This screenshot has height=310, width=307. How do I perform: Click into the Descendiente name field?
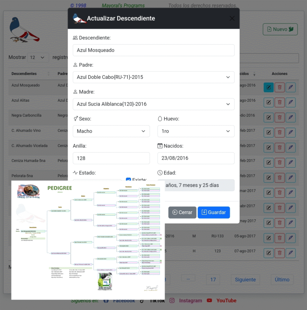pyautogui.click(x=153, y=50)
